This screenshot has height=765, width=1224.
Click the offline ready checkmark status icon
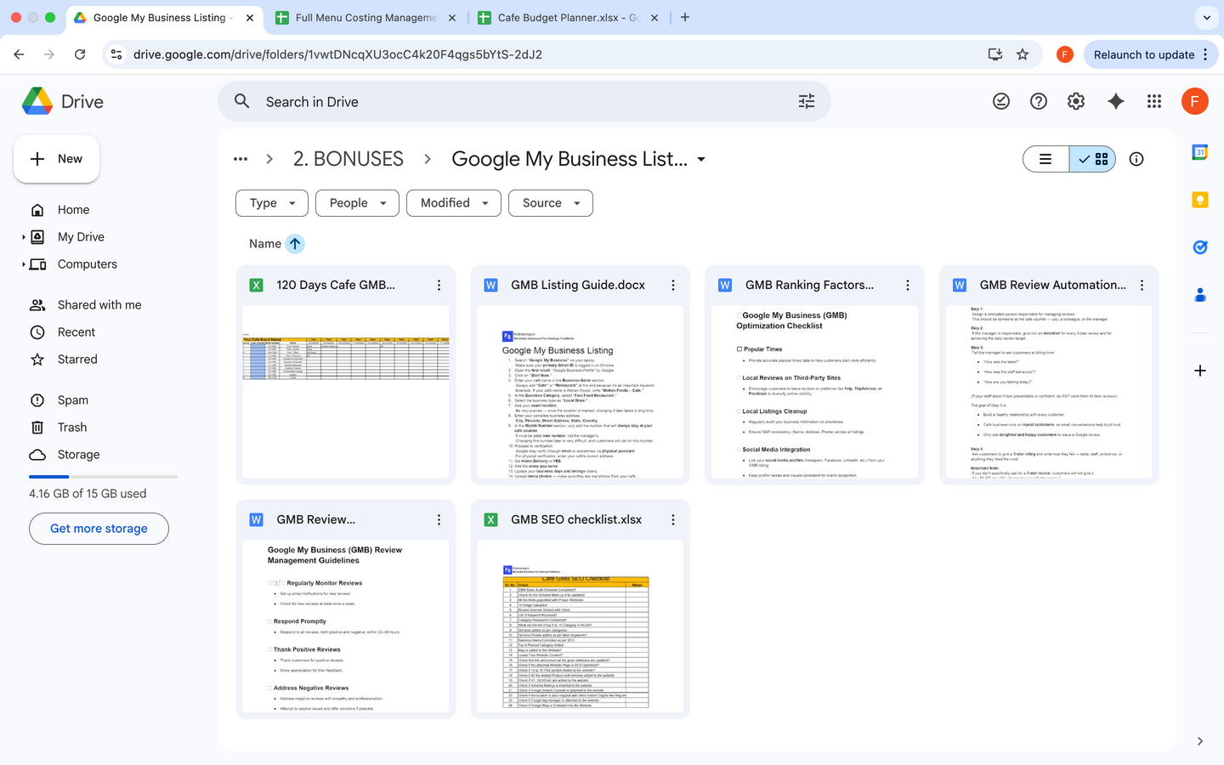tap(1001, 102)
